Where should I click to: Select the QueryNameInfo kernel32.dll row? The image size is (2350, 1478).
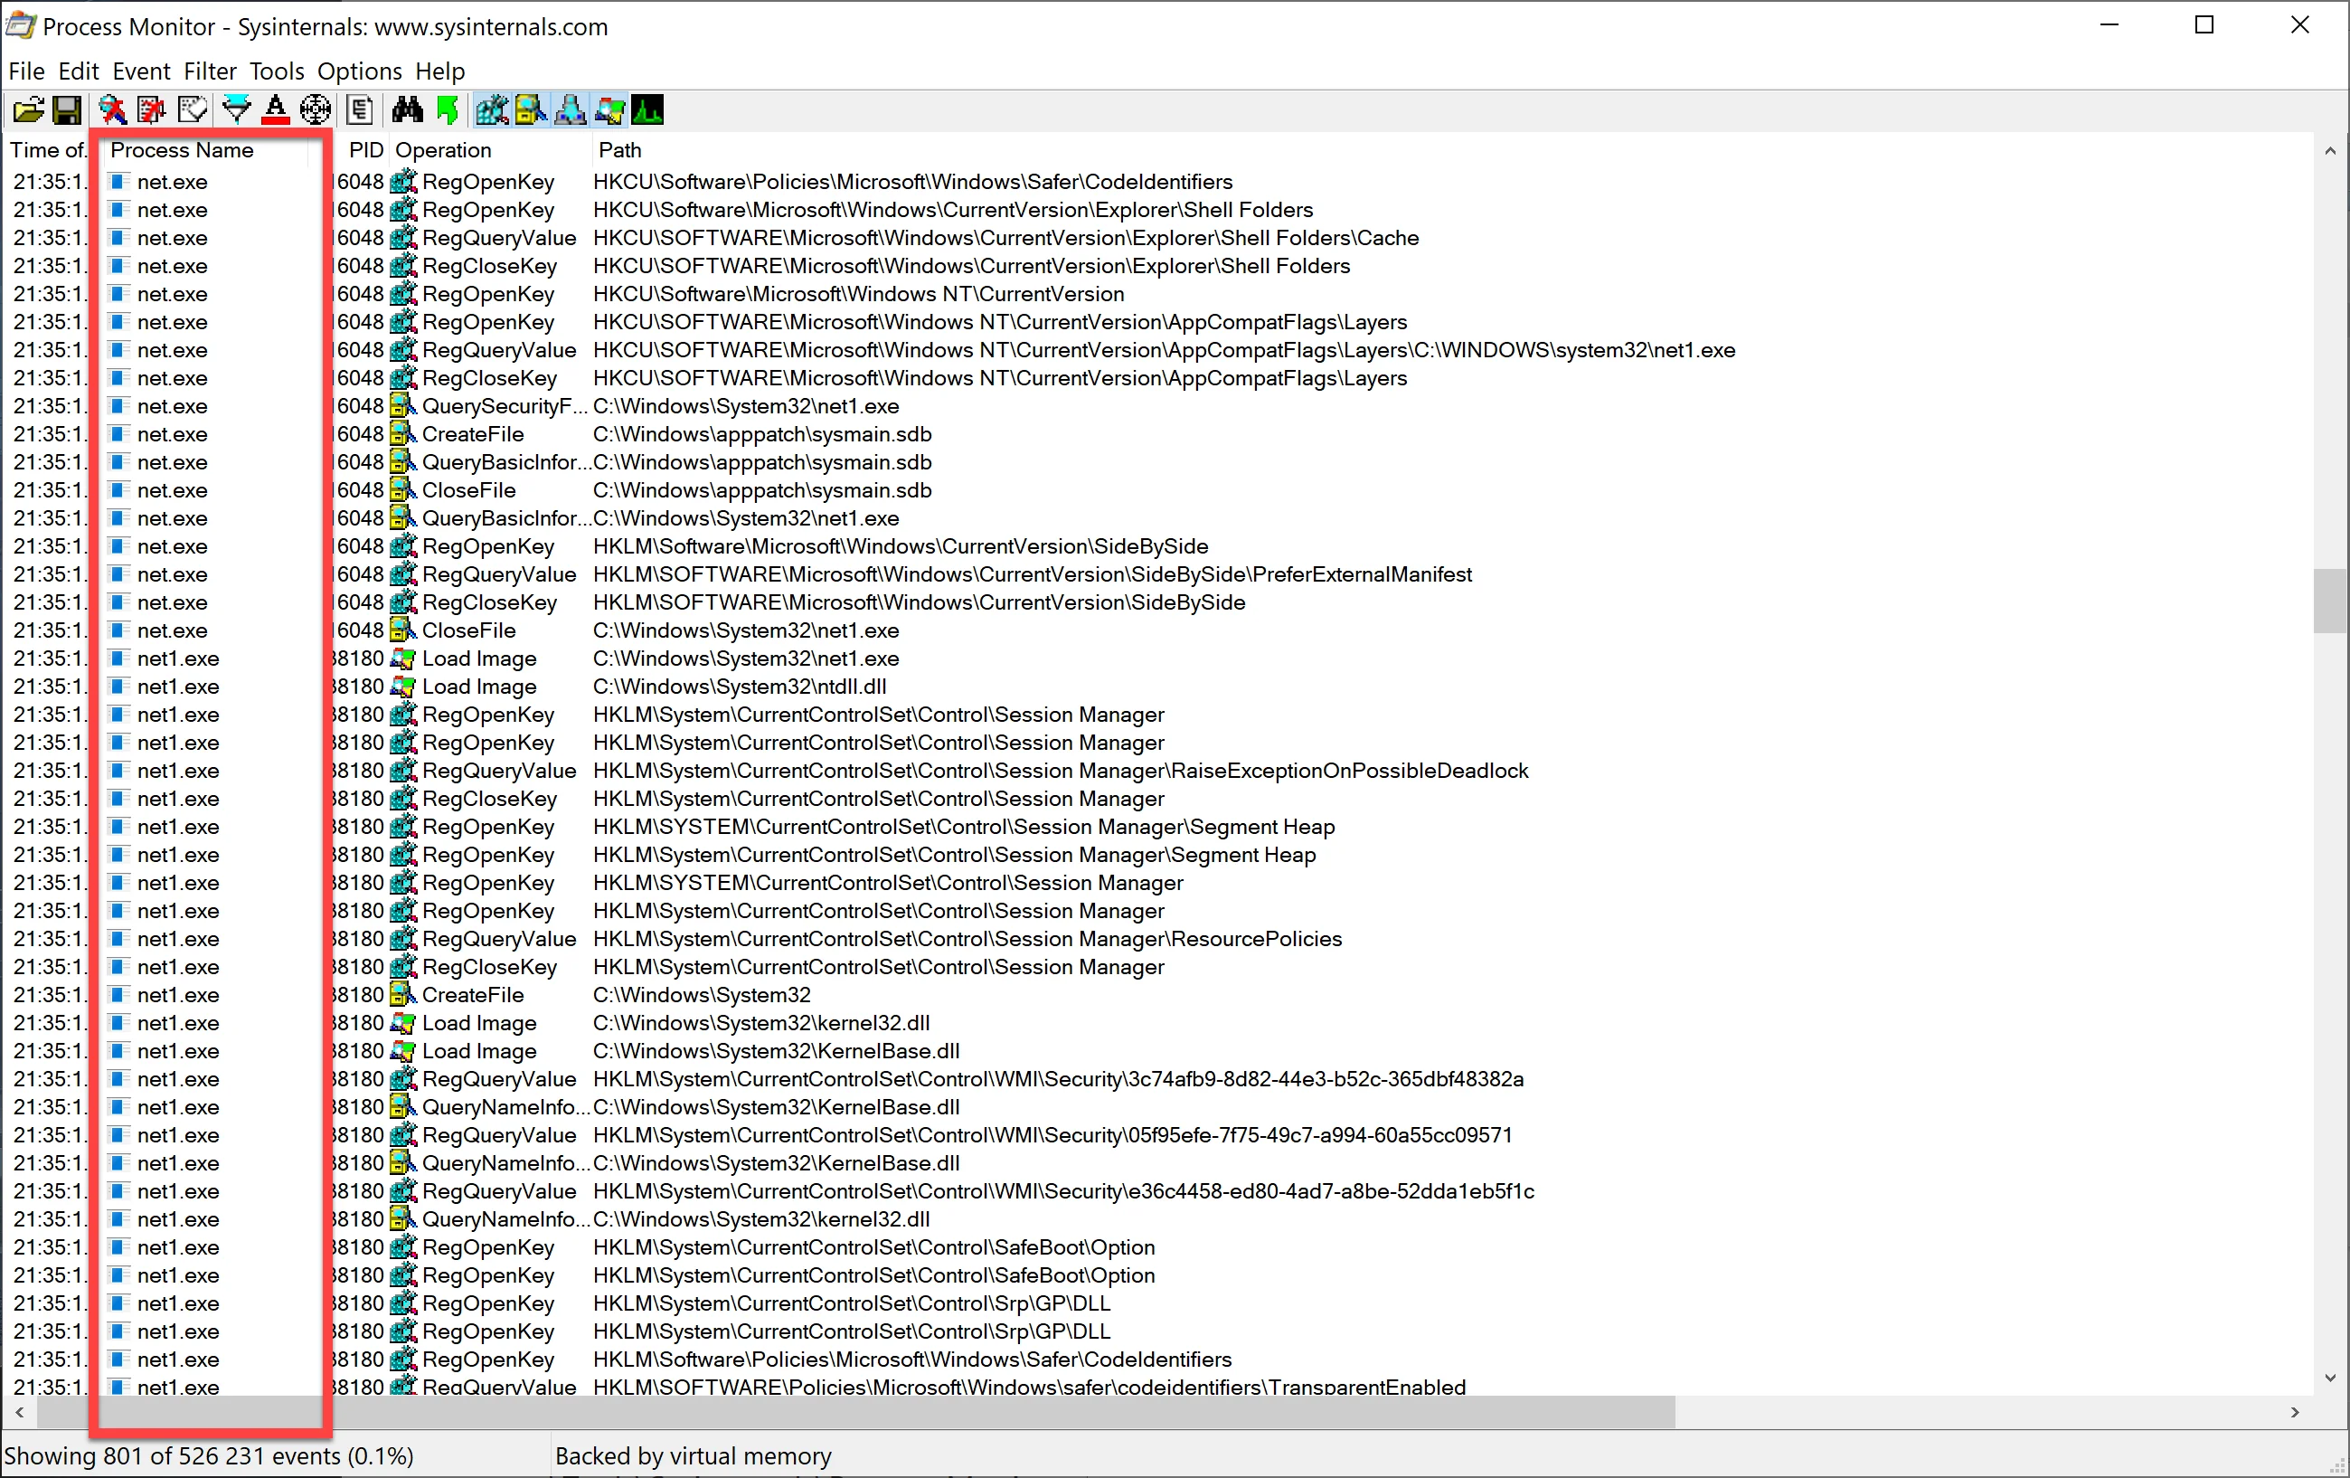1158,1219
